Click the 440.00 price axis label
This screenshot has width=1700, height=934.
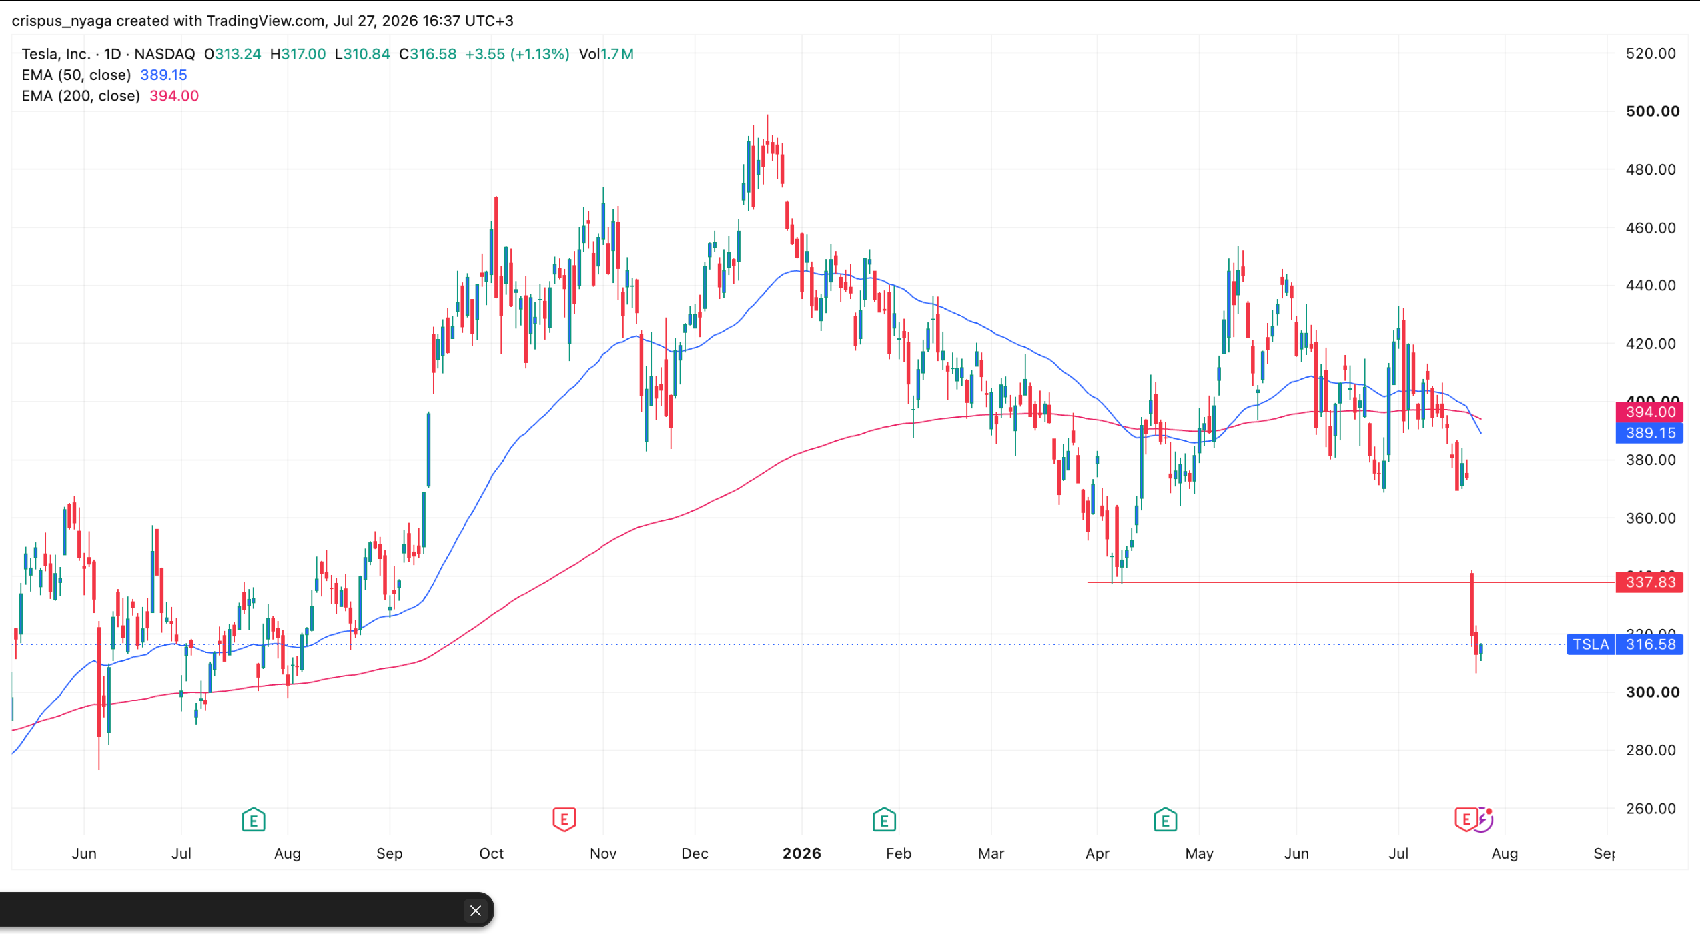click(x=1651, y=286)
